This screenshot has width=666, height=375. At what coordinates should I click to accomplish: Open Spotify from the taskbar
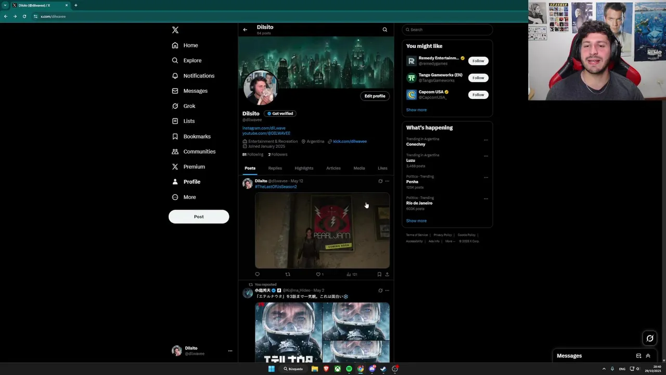tap(349, 369)
